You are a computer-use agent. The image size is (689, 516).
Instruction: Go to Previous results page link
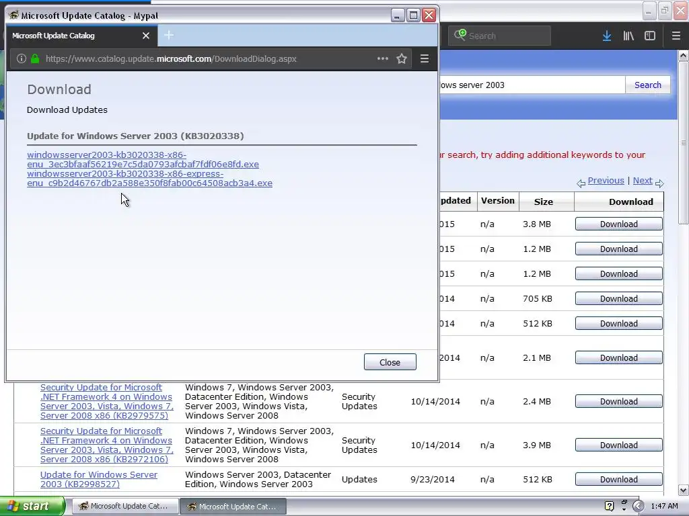click(x=606, y=180)
